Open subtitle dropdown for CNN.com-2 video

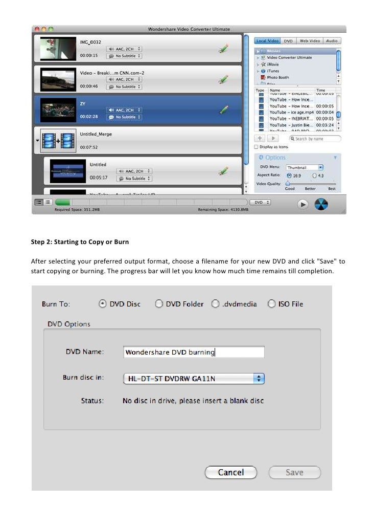click(x=124, y=86)
